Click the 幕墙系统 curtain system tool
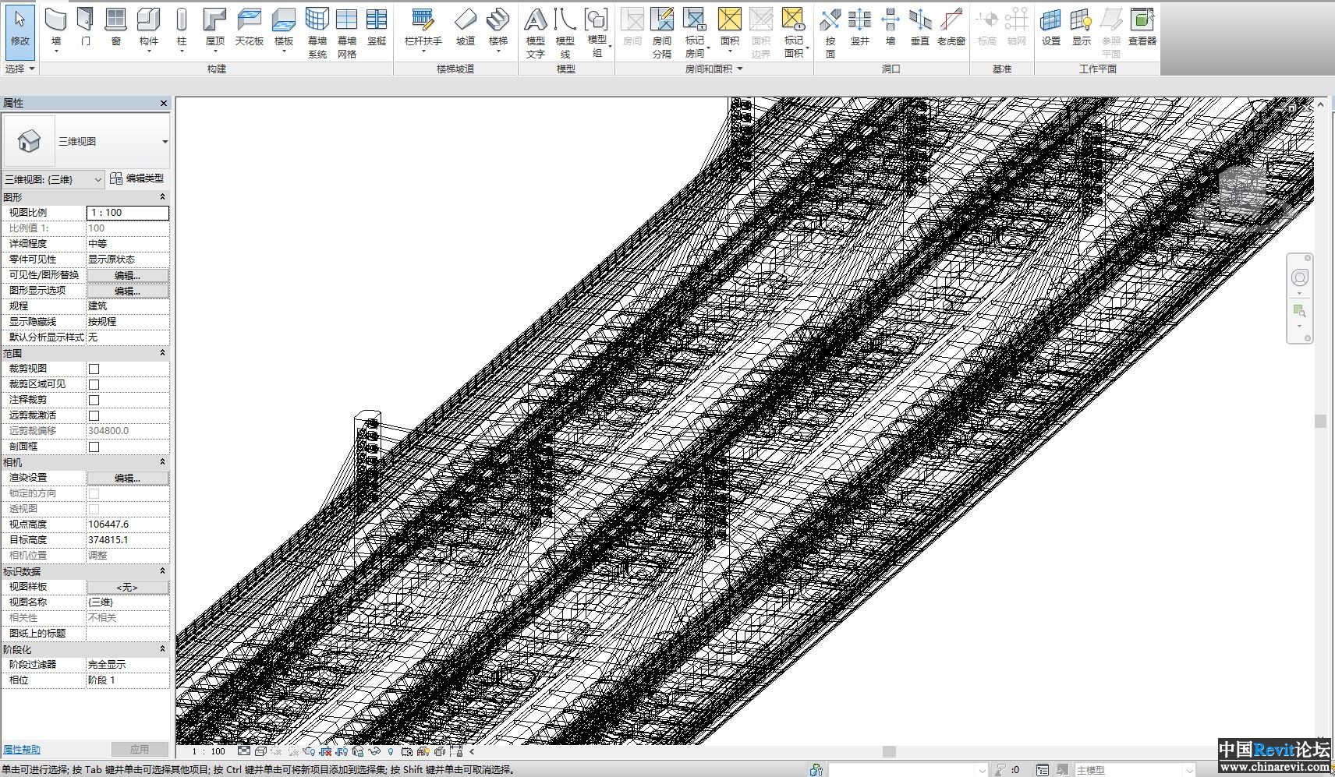This screenshot has height=777, width=1335. 317,33
